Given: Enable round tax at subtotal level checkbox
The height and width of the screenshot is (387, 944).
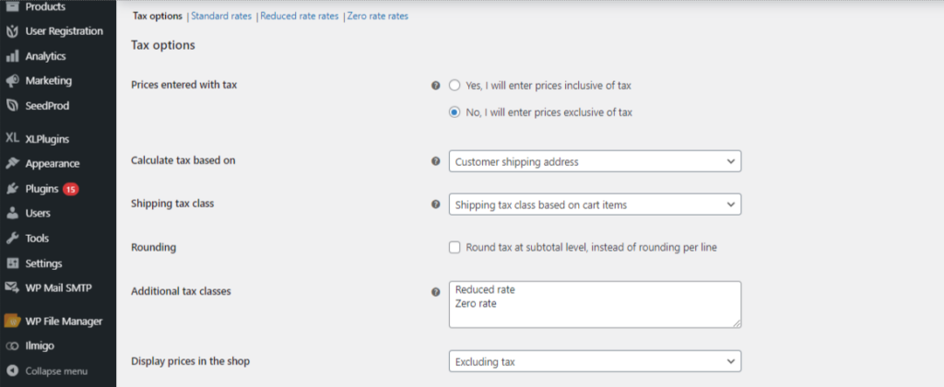Looking at the screenshot, I should pos(454,247).
